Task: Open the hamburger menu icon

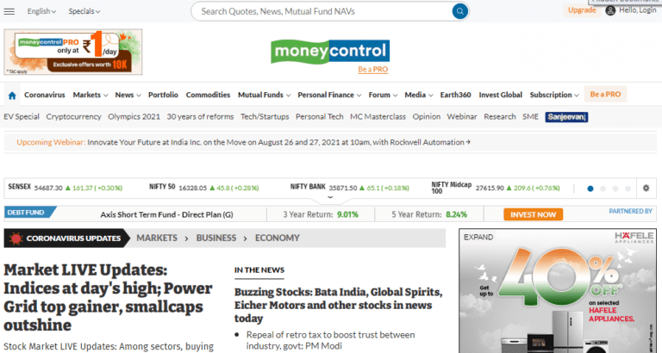Action: [9, 11]
